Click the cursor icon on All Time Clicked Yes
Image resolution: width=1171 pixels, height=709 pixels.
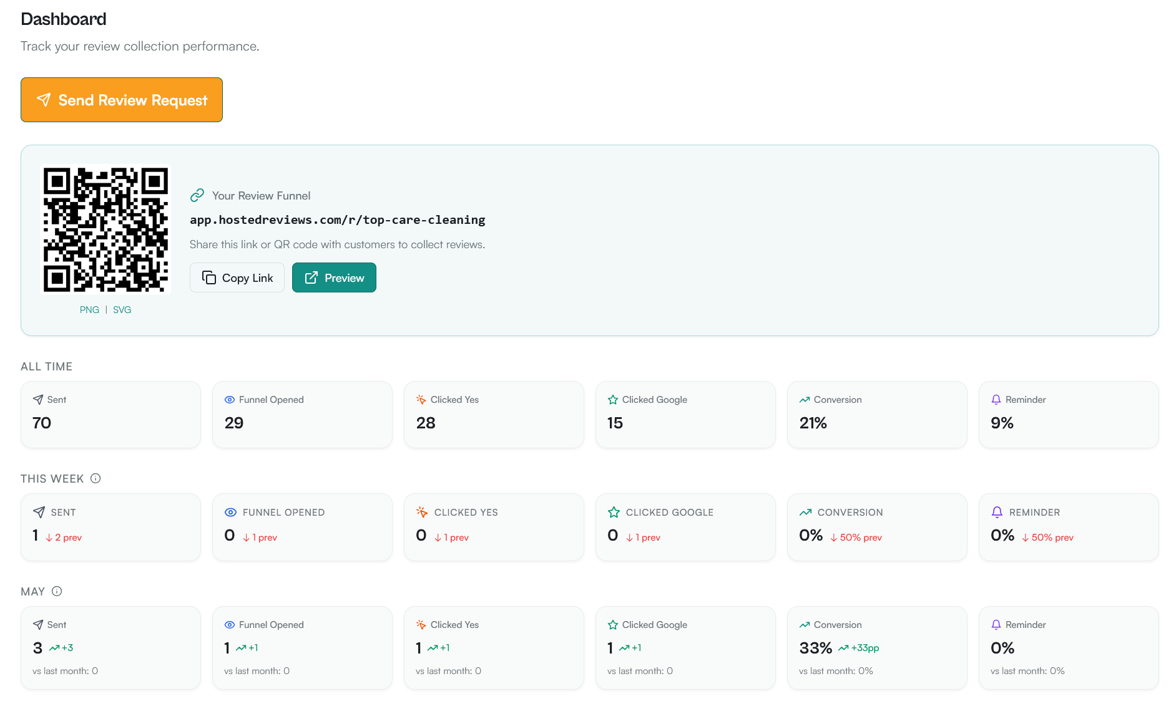421,400
